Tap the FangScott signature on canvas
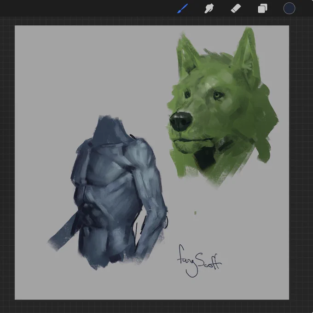The height and width of the screenshot is (313, 313). pyautogui.click(x=199, y=261)
